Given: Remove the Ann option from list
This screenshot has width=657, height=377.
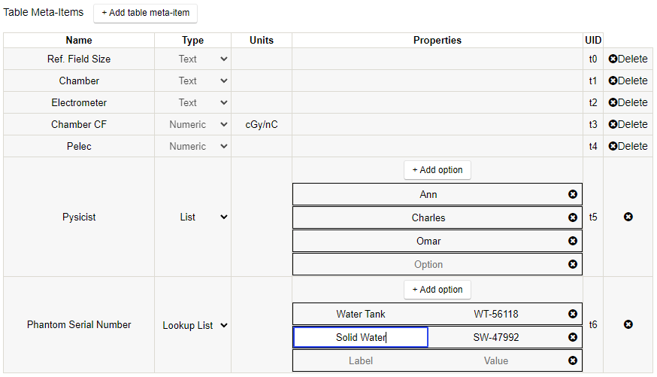Looking at the screenshot, I should pos(573,195).
